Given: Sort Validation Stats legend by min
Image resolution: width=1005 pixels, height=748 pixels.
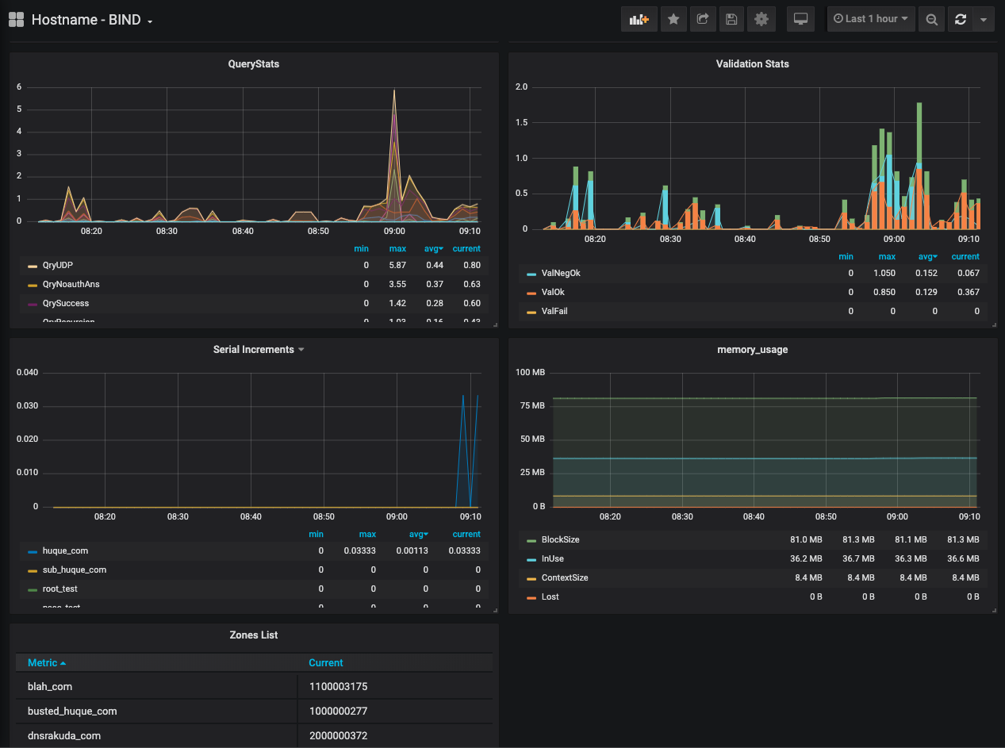Looking at the screenshot, I should [846, 256].
